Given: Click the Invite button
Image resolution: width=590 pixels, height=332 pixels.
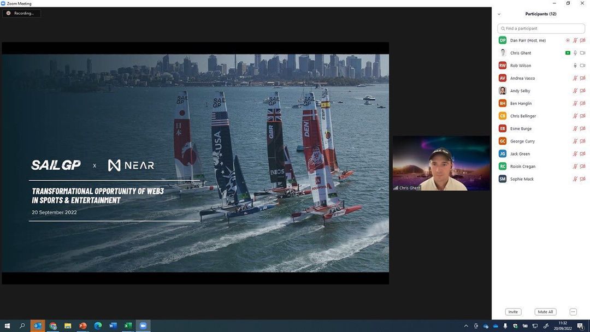Looking at the screenshot, I should pos(513,312).
